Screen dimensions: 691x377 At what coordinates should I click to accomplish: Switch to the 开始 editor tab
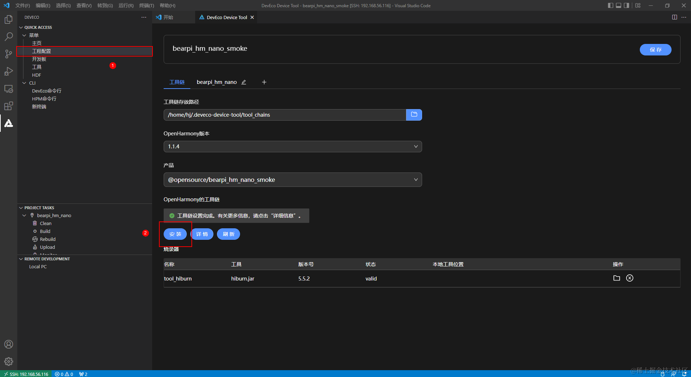click(168, 17)
